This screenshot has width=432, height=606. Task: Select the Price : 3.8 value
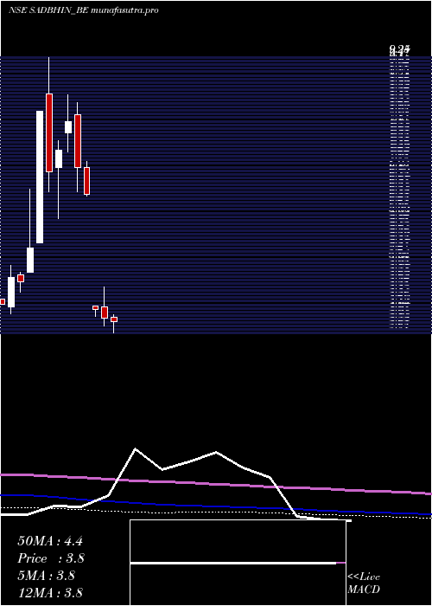coord(51,558)
